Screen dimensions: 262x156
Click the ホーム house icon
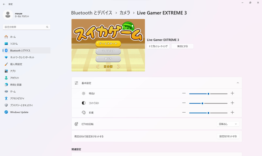(x=6, y=37)
